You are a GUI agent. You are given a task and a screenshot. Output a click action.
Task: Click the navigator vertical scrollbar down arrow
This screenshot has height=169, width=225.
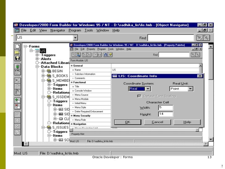pyautogui.click(x=211, y=139)
